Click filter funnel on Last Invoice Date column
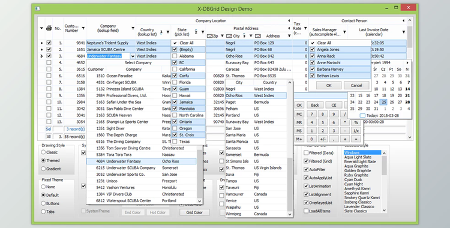This screenshot has height=228, width=450. [x=404, y=32]
